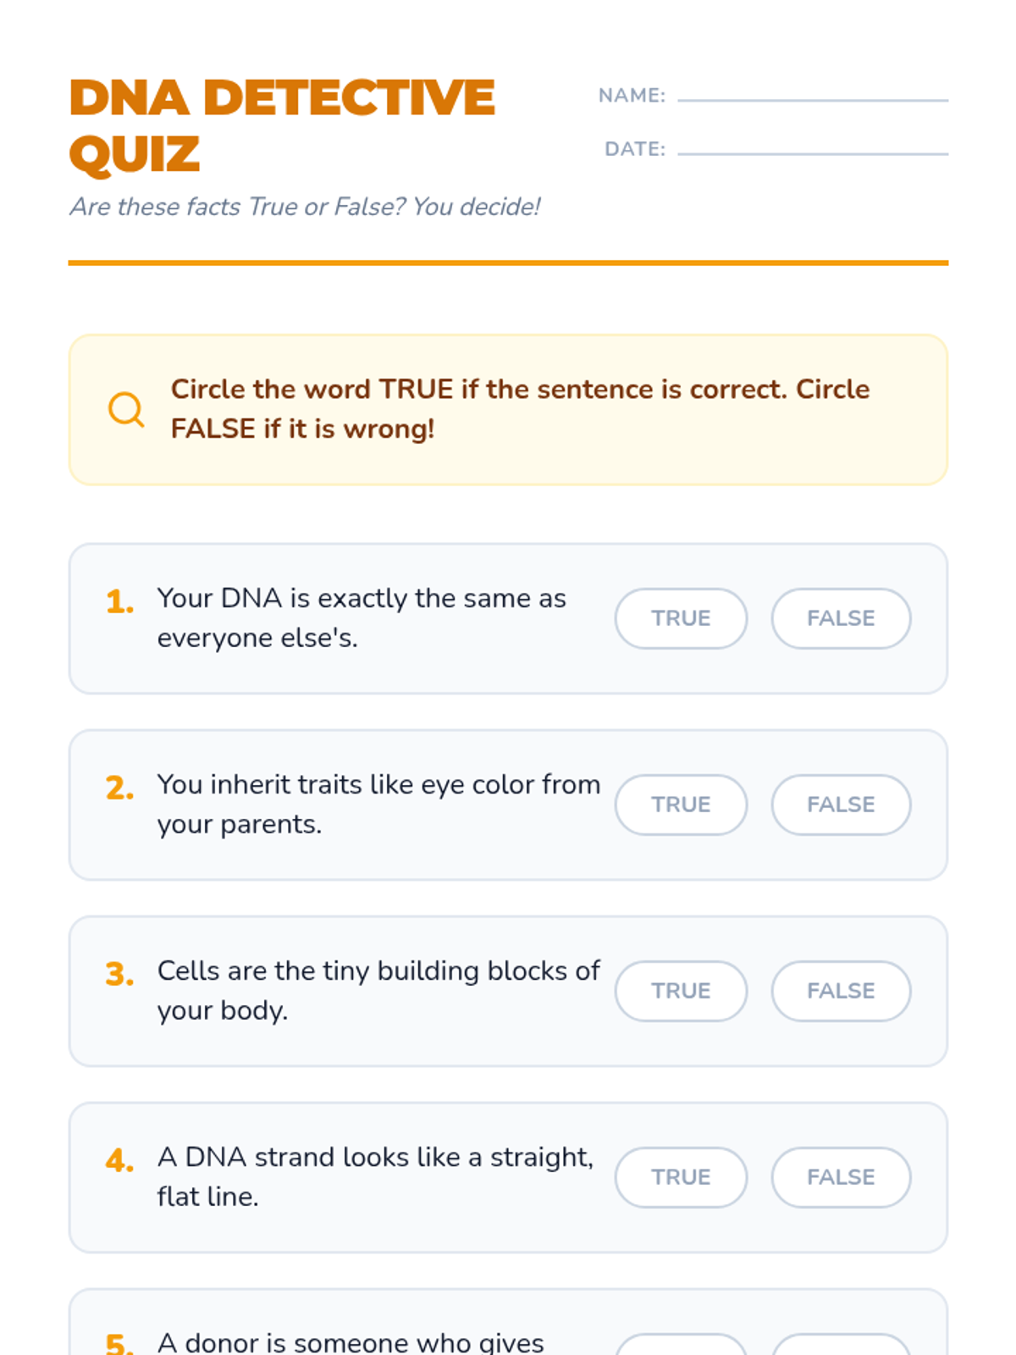This screenshot has height=1355, width=1016.
Task: Choose TRUE for the eye color question
Action: (681, 805)
